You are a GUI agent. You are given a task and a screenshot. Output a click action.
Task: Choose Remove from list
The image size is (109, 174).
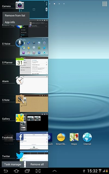pos(15,15)
